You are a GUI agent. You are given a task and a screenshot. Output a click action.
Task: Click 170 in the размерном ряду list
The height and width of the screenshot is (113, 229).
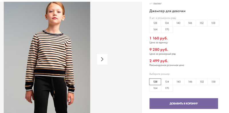[167, 29]
